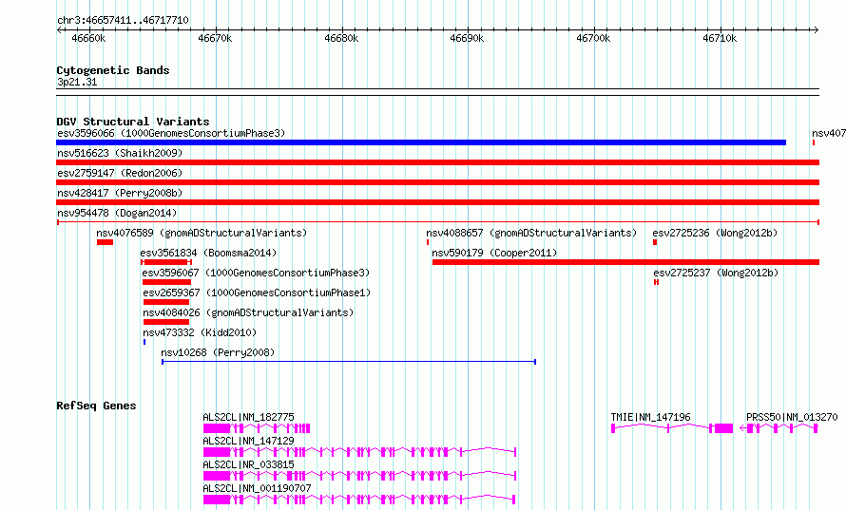Click the RefSeq Genes track title

click(x=96, y=406)
